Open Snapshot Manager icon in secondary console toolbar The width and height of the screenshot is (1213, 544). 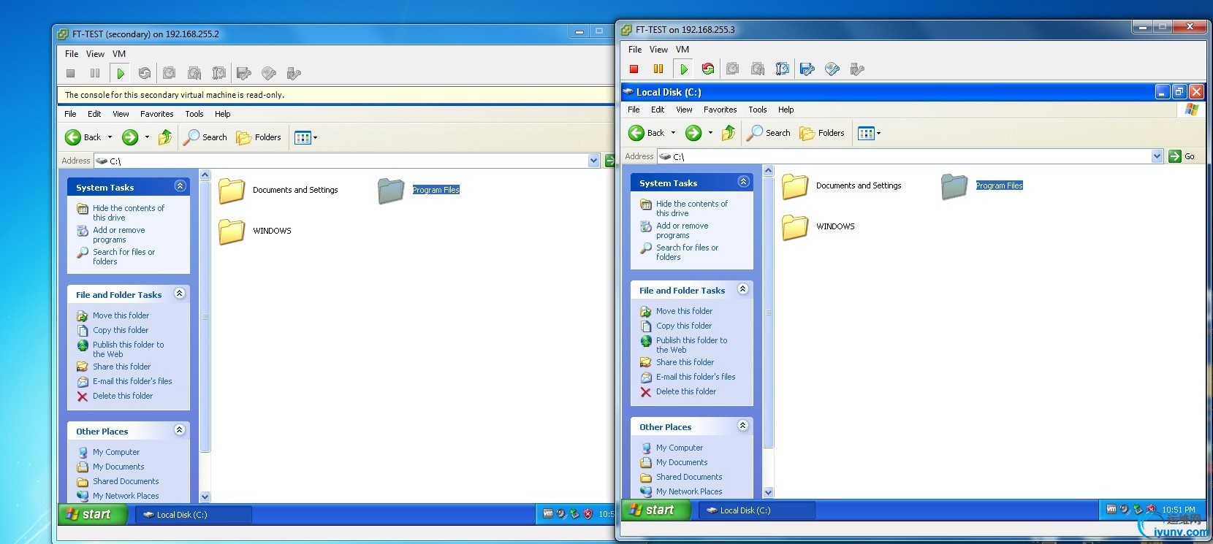(218, 73)
